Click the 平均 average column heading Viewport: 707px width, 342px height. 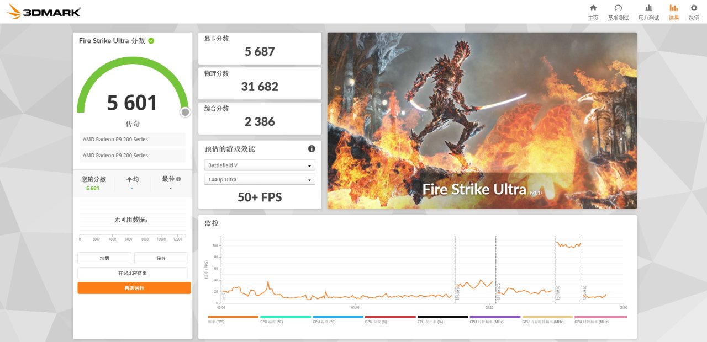[x=133, y=179]
